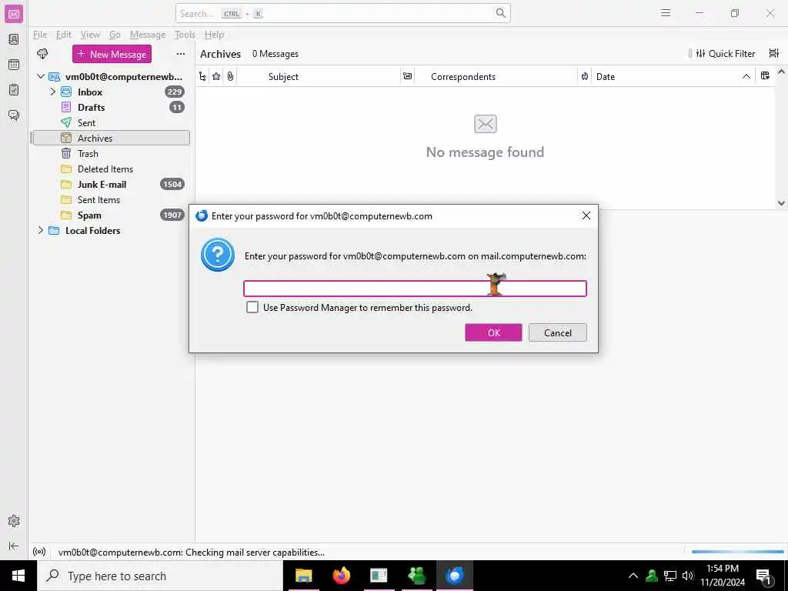
Task: Collapse the vm0b0t@computernewb account tree
Action: [x=41, y=76]
